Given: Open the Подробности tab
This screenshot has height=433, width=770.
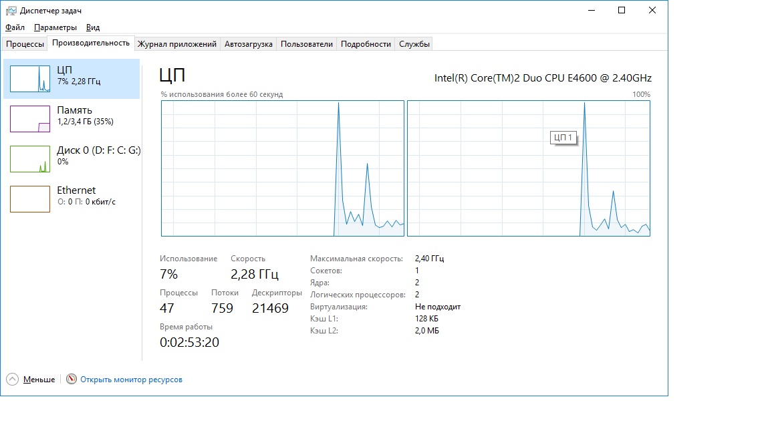Looking at the screenshot, I should tap(366, 44).
